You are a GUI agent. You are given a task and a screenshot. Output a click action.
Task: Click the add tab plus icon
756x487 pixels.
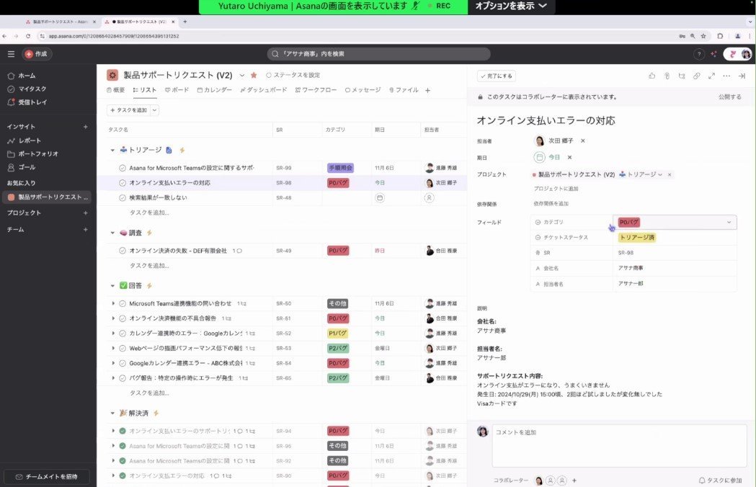(x=427, y=90)
